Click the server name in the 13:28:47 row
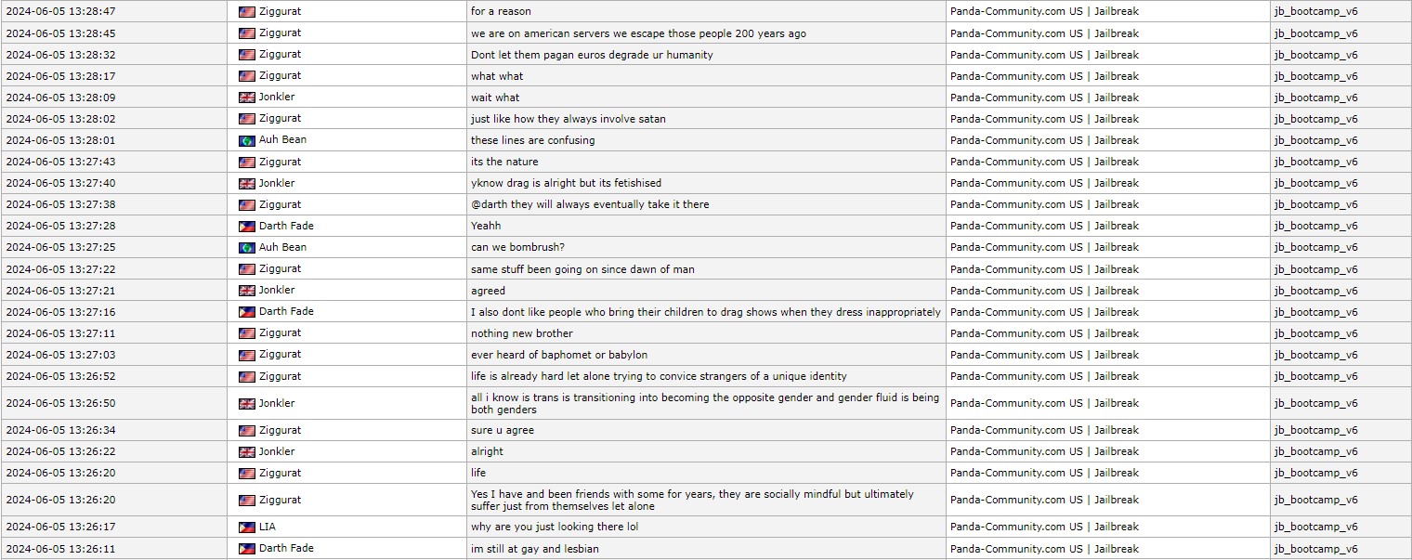This screenshot has height=560, width=1412. pyautogui.click(x=1044, y=12)
